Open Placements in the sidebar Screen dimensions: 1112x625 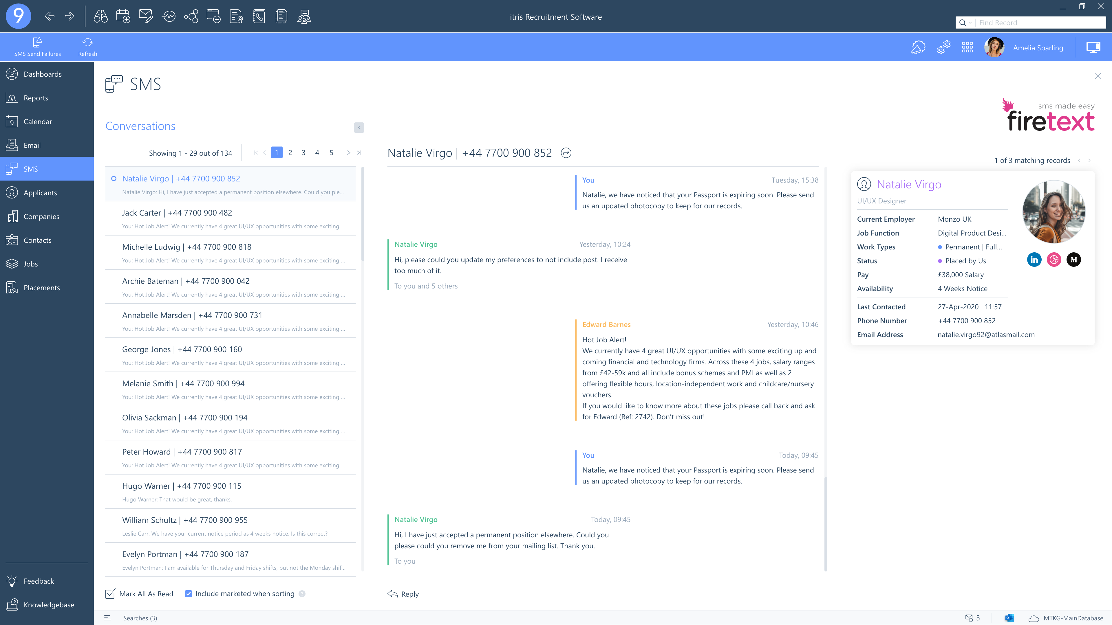click(x=47, y=288)
